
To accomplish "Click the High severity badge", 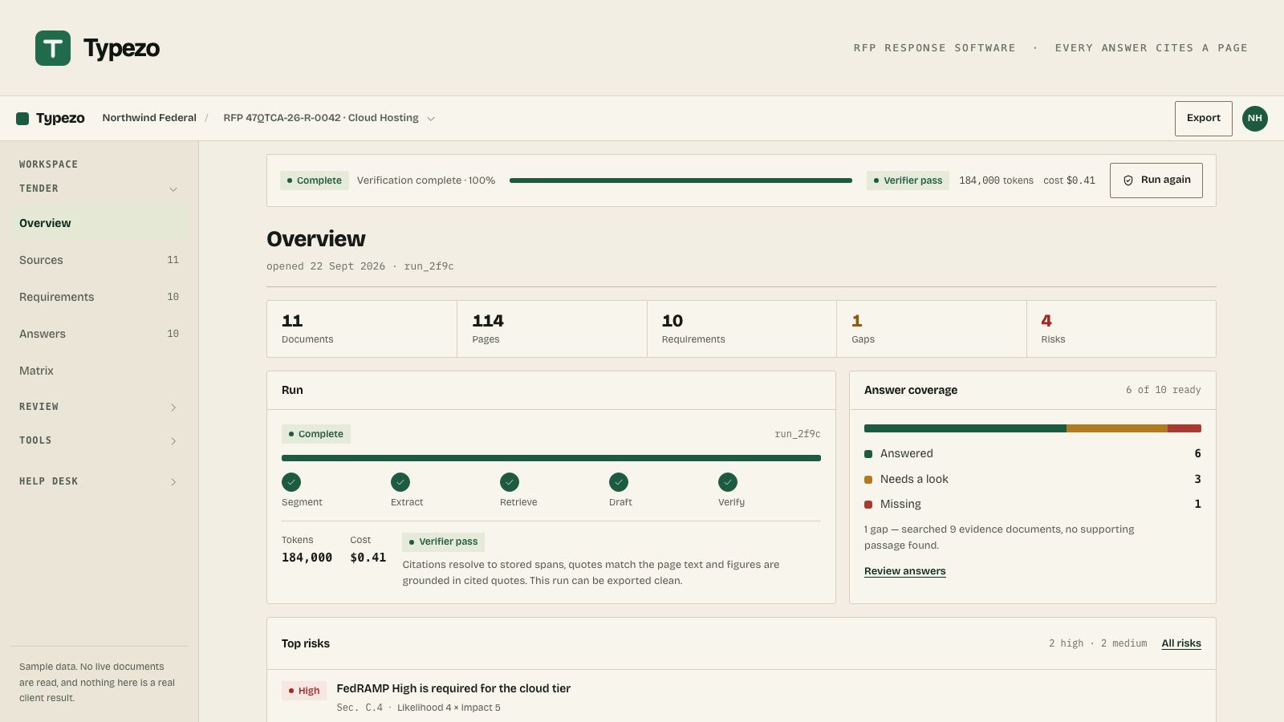I will click(304, 691).
